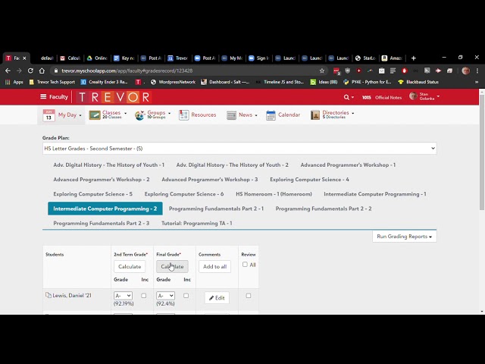
Task: Click the My Day calendar icon
Action: point(48,115)
